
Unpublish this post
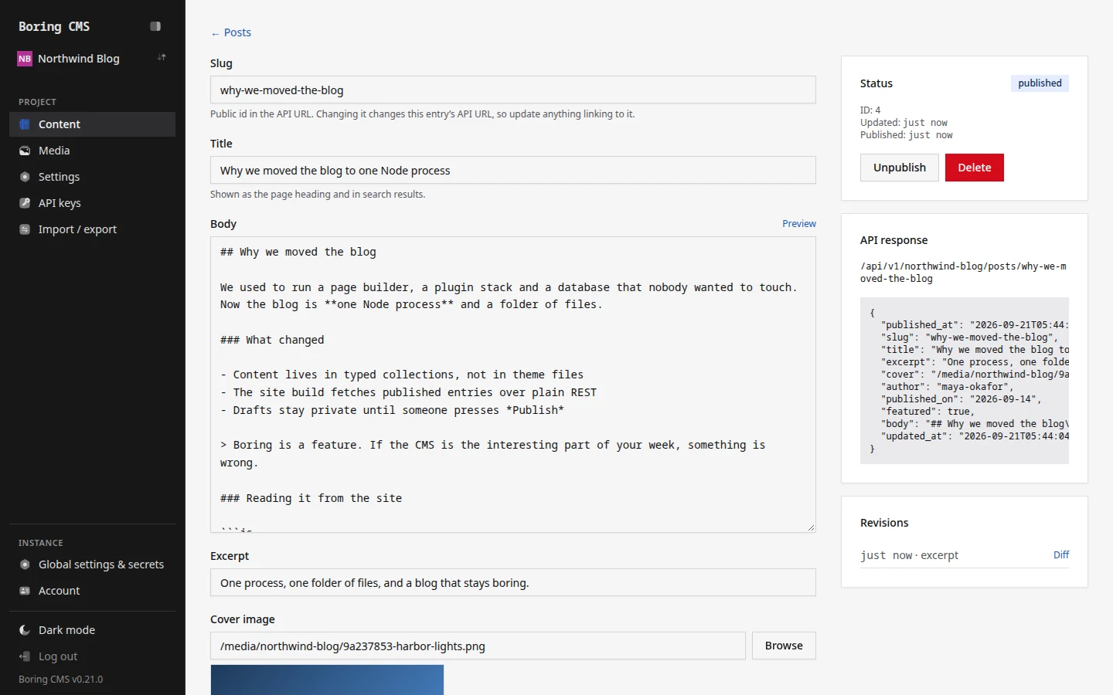pyautogui.click(x=900, y=168)
